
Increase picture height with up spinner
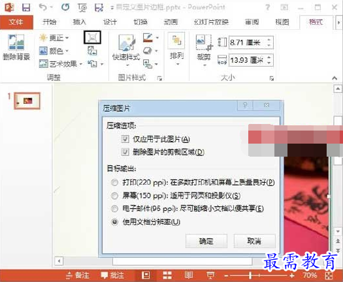click(x=269, y=40)
